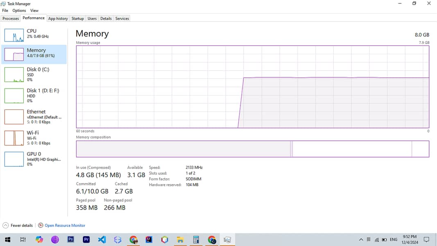Select the CPU performance graph thumbnail
This screenshot has width=437, height=246.
coord(14,36)
